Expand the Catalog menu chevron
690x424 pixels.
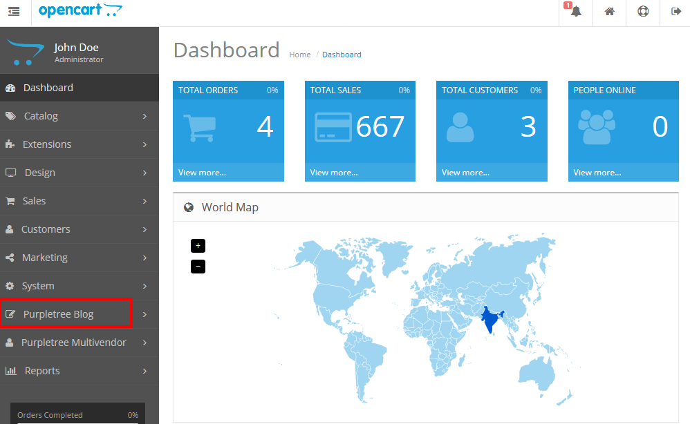(144, 116)
